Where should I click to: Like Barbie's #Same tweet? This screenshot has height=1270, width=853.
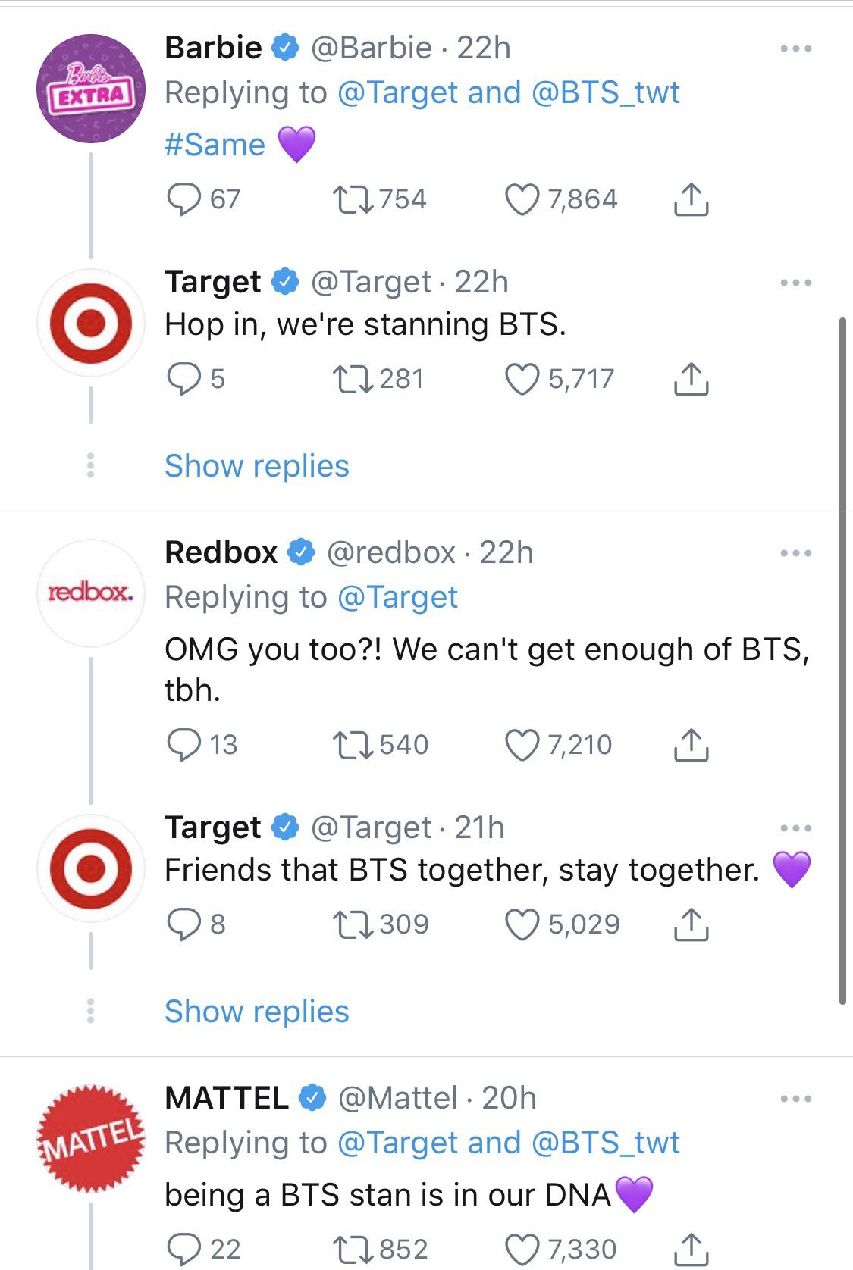tap(522, 199)
